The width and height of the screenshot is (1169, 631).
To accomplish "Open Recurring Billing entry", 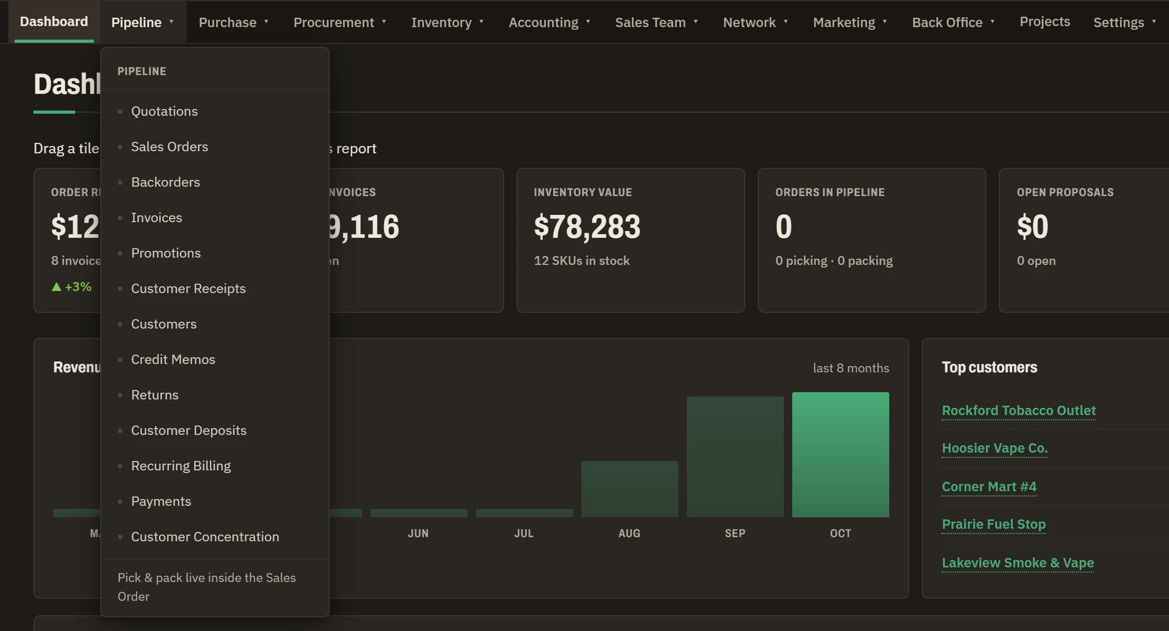I will [x=214, y=466].
